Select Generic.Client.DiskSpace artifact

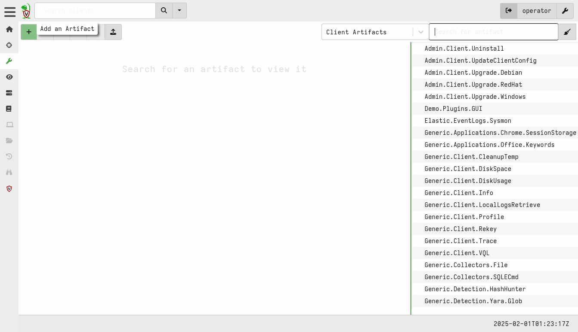495,169
